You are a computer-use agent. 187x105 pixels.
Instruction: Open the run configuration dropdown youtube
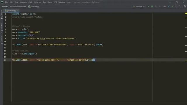(139, 6)
